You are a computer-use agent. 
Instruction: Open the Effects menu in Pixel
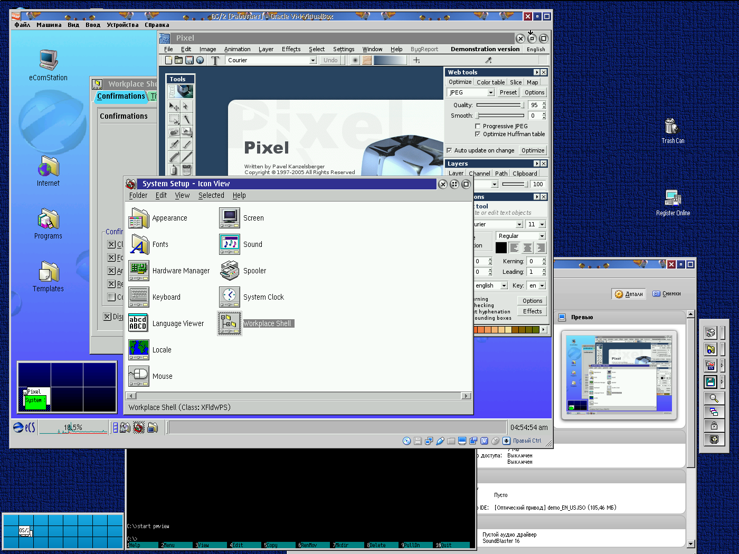291,49
